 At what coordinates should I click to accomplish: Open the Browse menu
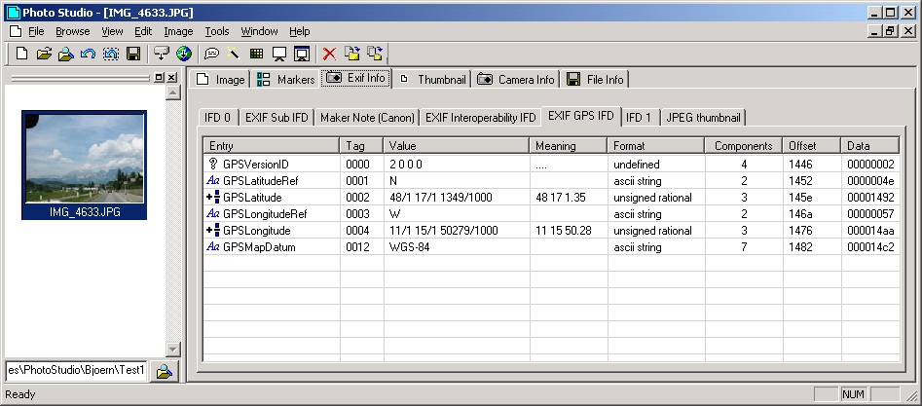tap(73, 31)
